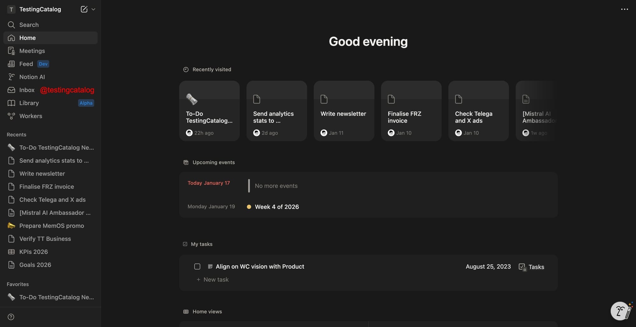The height and width of the screenshot is (327, 636).
Task: Add a New task in My tasks
Action: coord(216,280)
